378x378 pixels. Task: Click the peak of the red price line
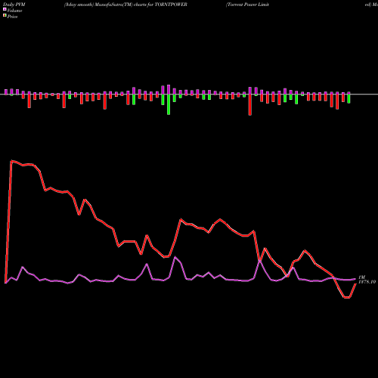pos(11,161)
